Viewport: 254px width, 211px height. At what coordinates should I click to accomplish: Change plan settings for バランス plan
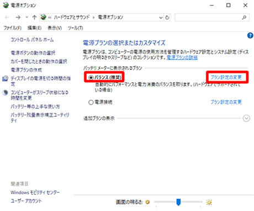[226, 77]
